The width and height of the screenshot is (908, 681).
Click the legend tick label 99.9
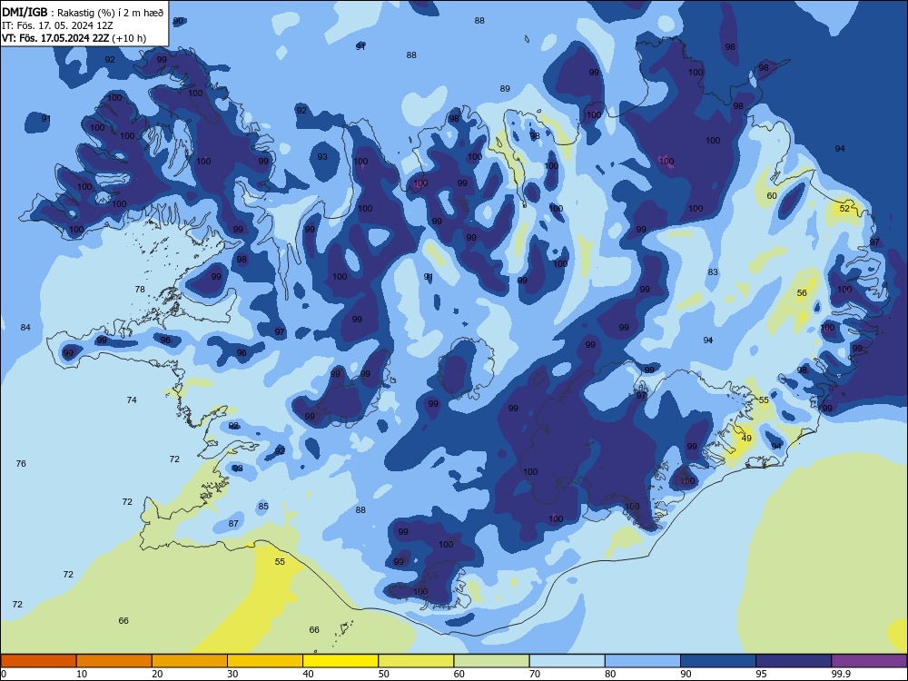[x=841, y=674]
